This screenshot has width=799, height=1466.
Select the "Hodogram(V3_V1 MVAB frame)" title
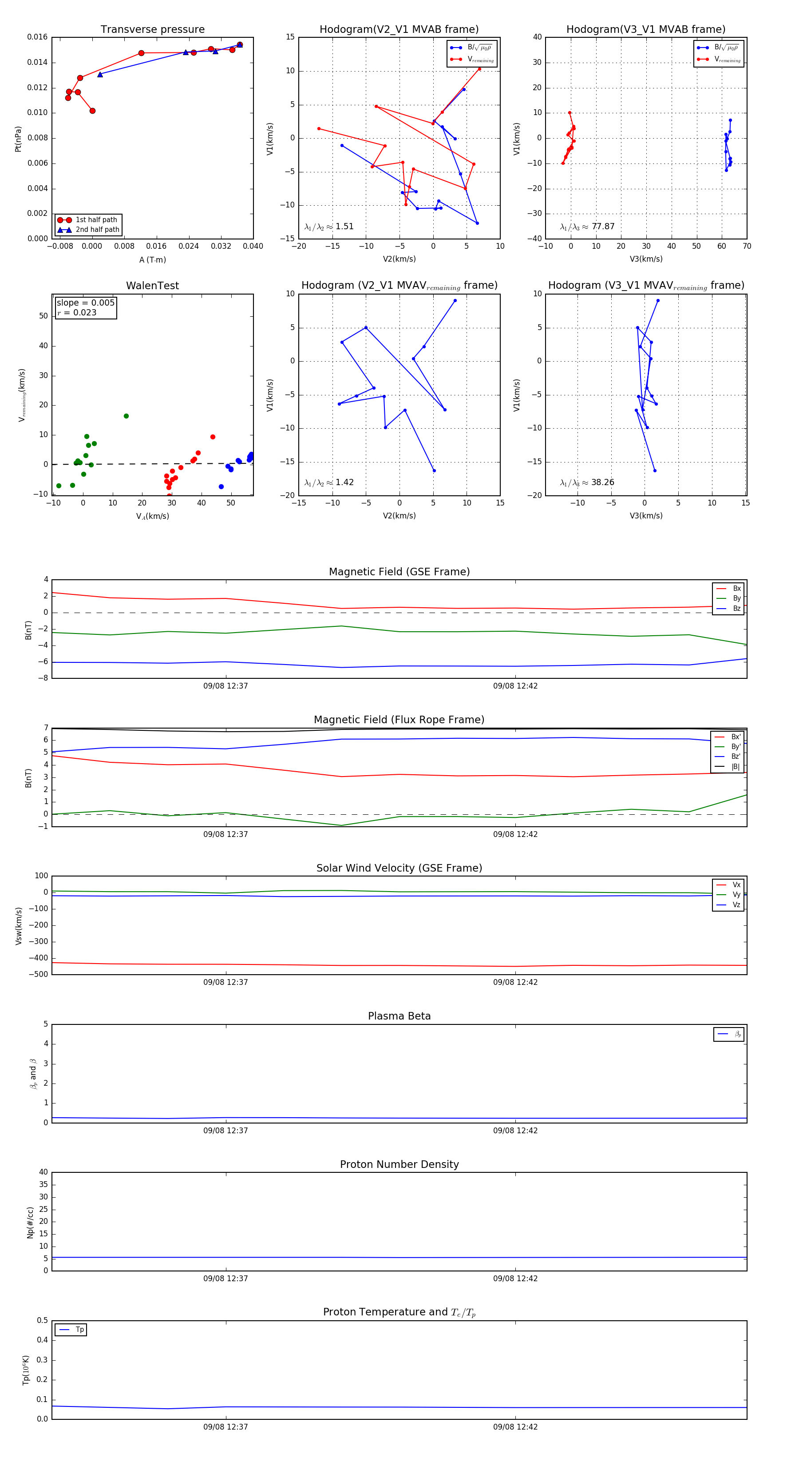[x=645, y=30]
